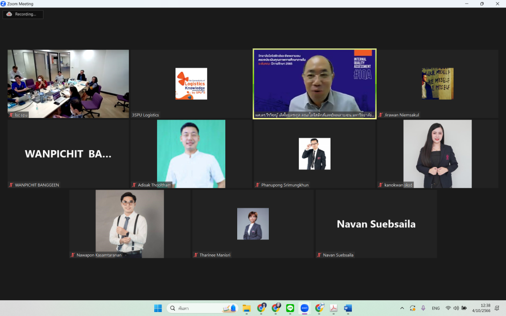Image resolution: width=506 pixels, height=316 pixels.
Task: Open File Explorer from the taskbar
Action: [247, 308]
